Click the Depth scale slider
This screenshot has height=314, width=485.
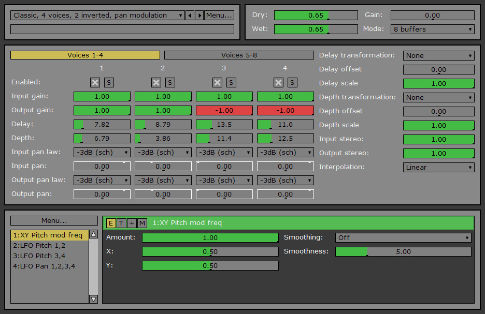point(438,126)
